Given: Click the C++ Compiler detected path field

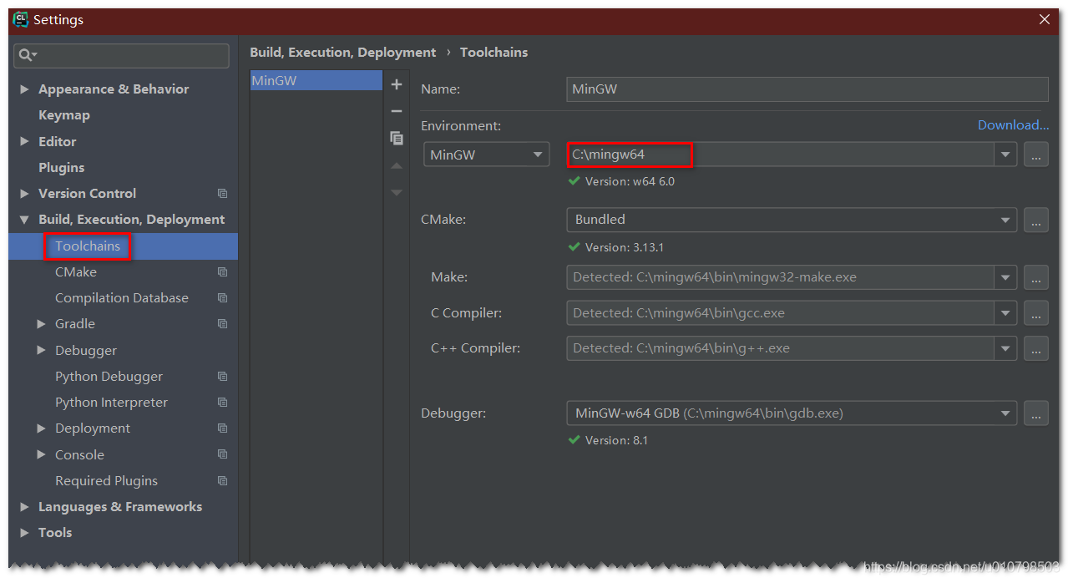Looking at the screenshot, I should pyautogui.click(x=780, y=348).
